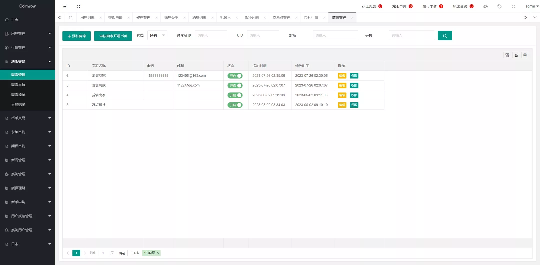This screenshot has width=540, height=265.
Task: Click the table export icon
Action: click(x=516, y=55)
